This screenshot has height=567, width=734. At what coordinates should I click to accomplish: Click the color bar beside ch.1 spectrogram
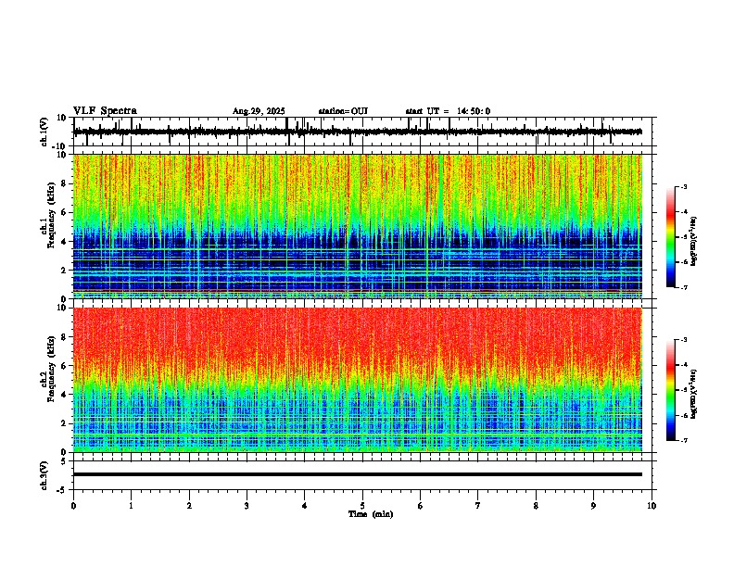[x=670, y=237]
